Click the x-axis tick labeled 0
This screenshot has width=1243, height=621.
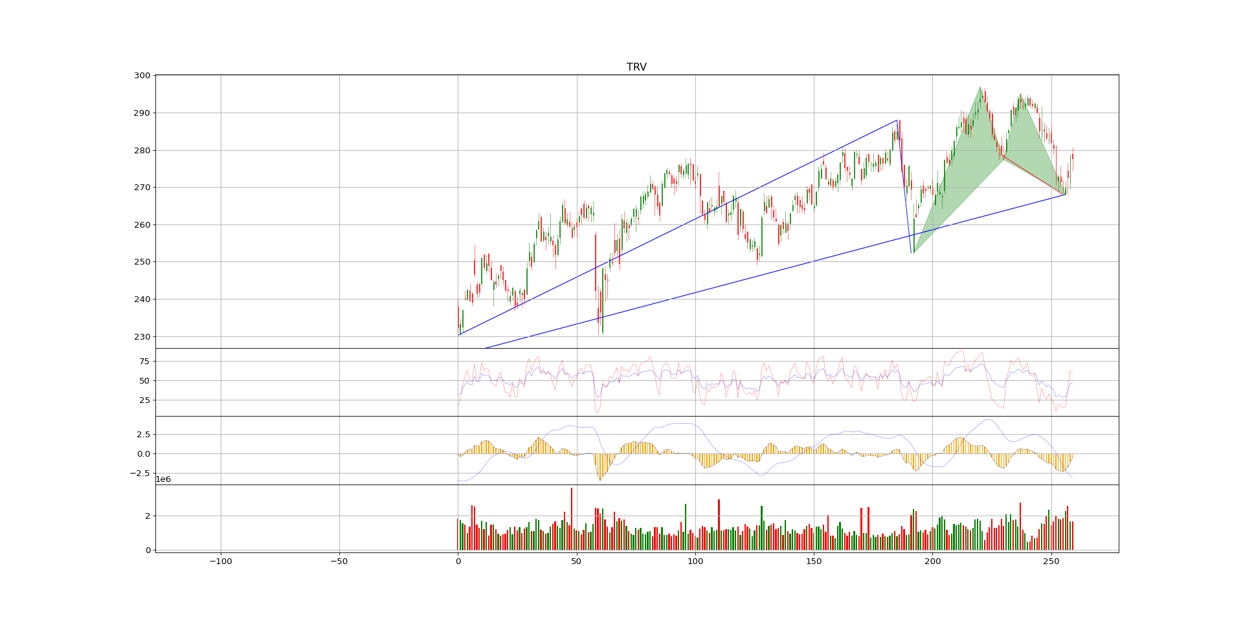click(x=458, y=561)
